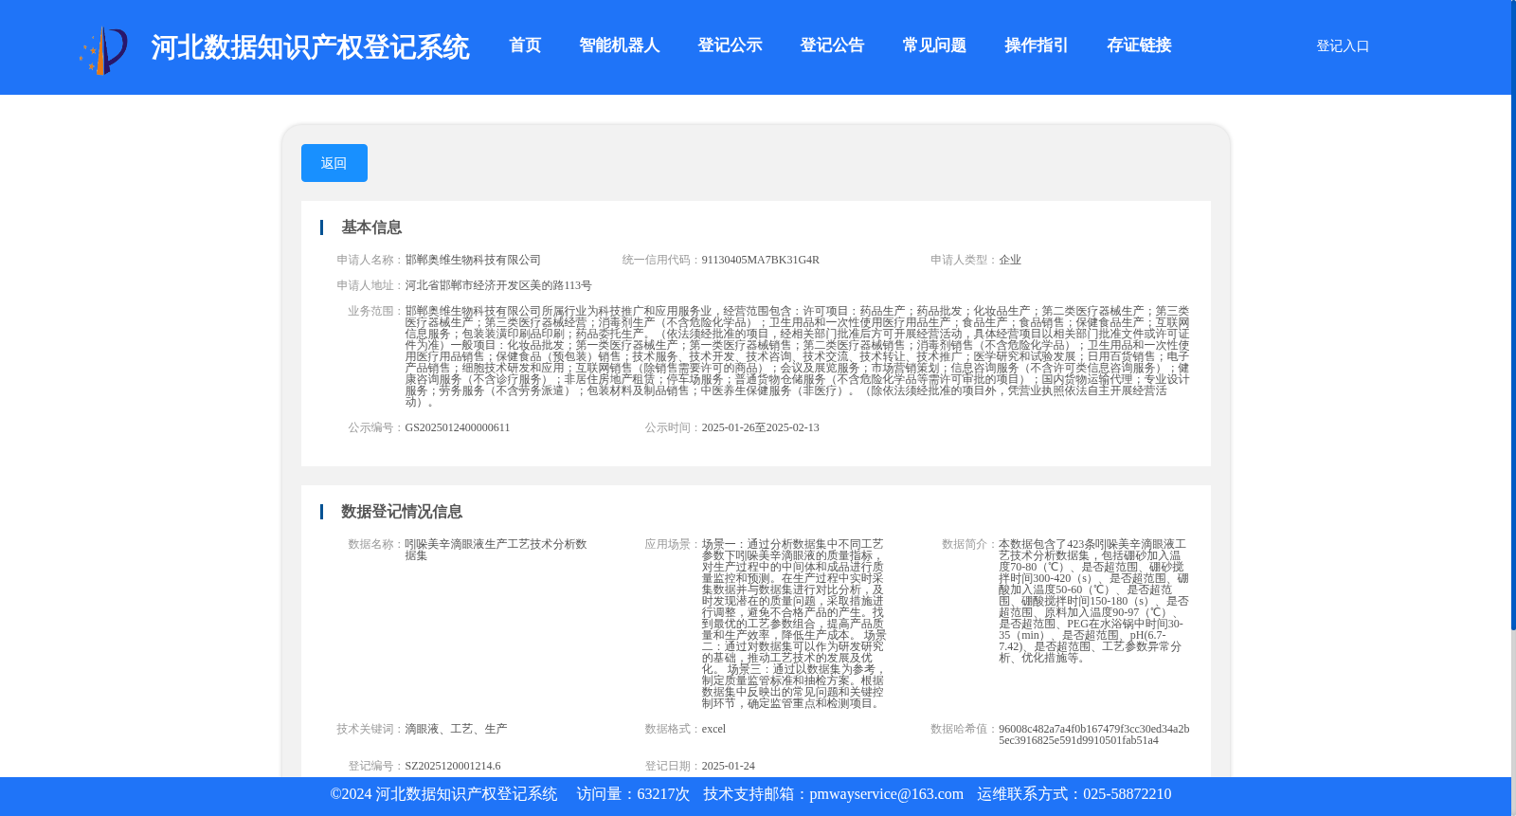Click contact number 025-58872210
The image size is (1516, 816).
(x=1127, y=794)
